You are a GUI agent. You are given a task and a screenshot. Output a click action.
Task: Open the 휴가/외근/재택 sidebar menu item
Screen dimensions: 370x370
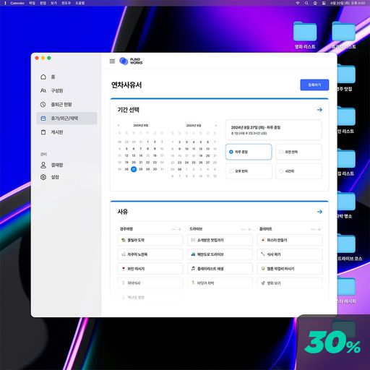click(x=67, y=119)
